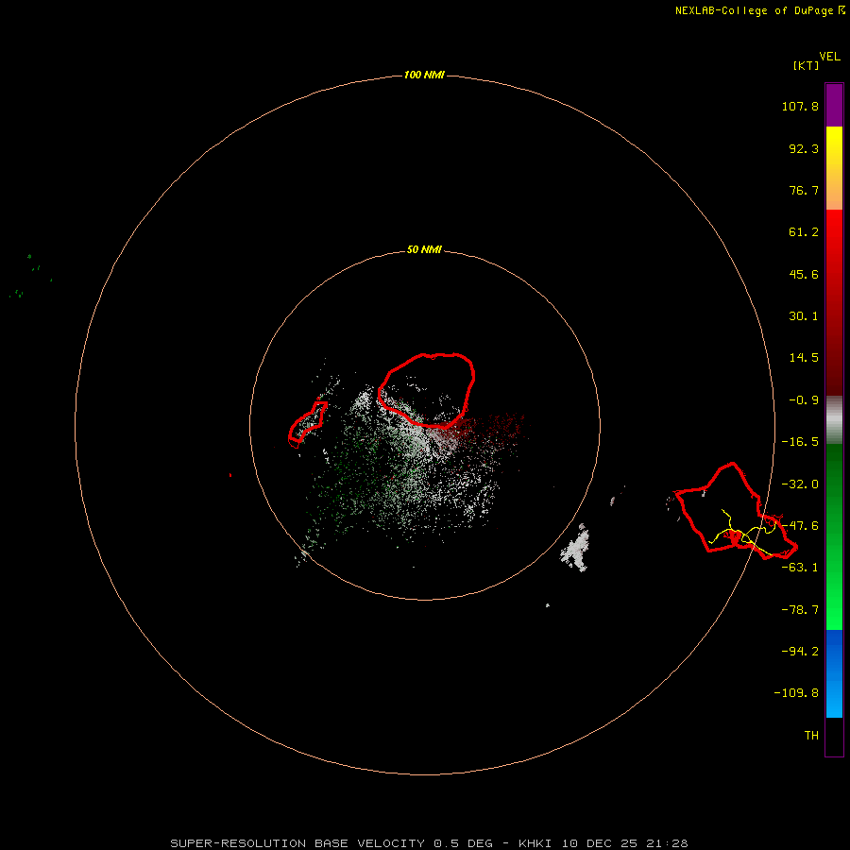Click the red segment of the color bar
This screenshot has width=850, height=850.
point(834,302)
